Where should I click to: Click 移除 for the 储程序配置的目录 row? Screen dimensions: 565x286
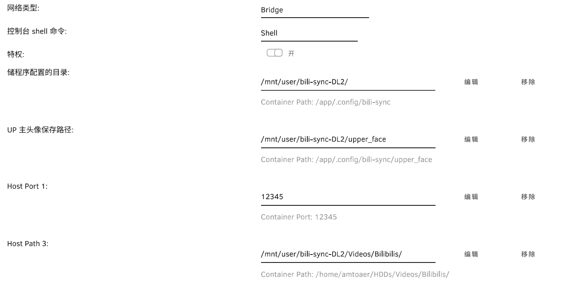(x=528, y=82)
